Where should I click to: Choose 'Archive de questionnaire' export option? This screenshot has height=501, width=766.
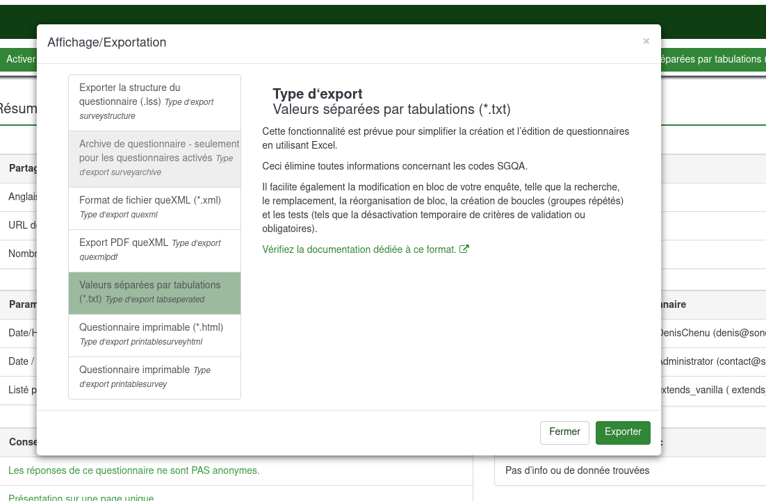154,158
